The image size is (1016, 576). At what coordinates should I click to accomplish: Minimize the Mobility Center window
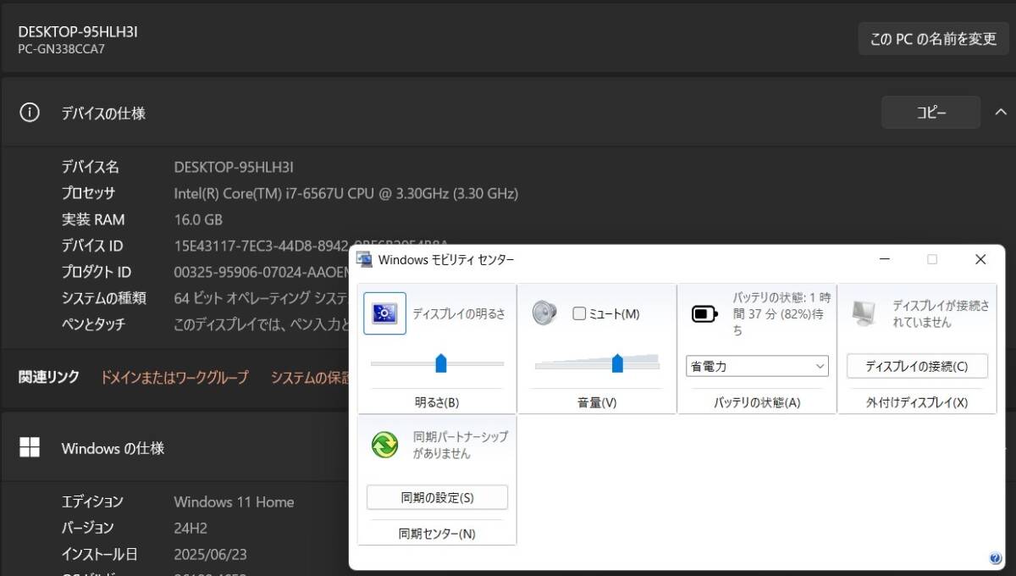pyautogui.click(x=884, y=259)
